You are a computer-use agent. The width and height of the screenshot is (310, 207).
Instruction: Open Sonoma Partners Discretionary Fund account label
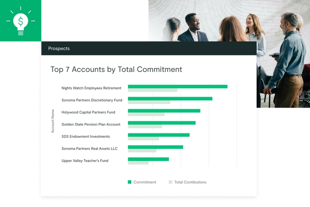pyautogui.click(x=92, y=100)
